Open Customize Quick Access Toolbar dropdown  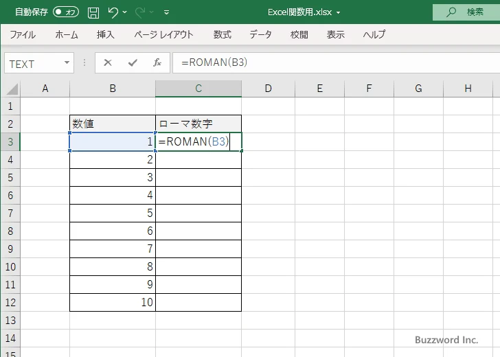tap(166, 13)
